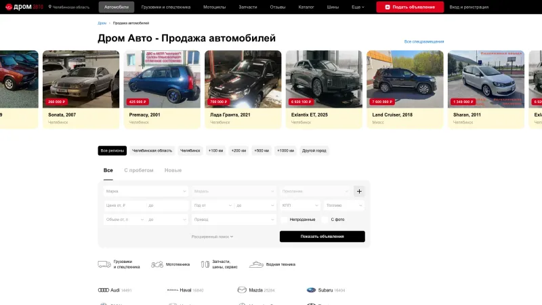The image size is (542, 305).
Task: Open Вход и регистрация link
Action: click(469, 7)
